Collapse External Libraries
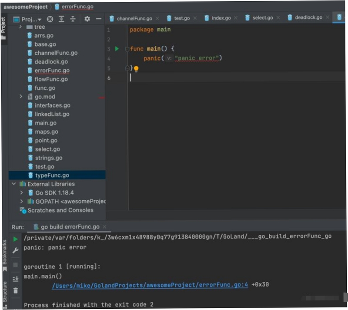Image resolution: width=348 pixels, height=310 pixels. pyautogui.click(x=14, y=184)
